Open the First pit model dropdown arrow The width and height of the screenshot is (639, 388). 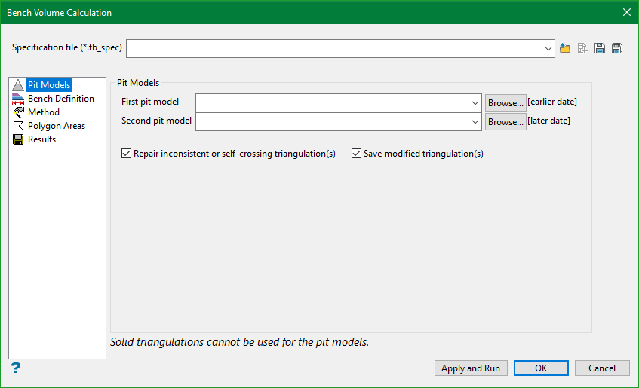point(475,103)
